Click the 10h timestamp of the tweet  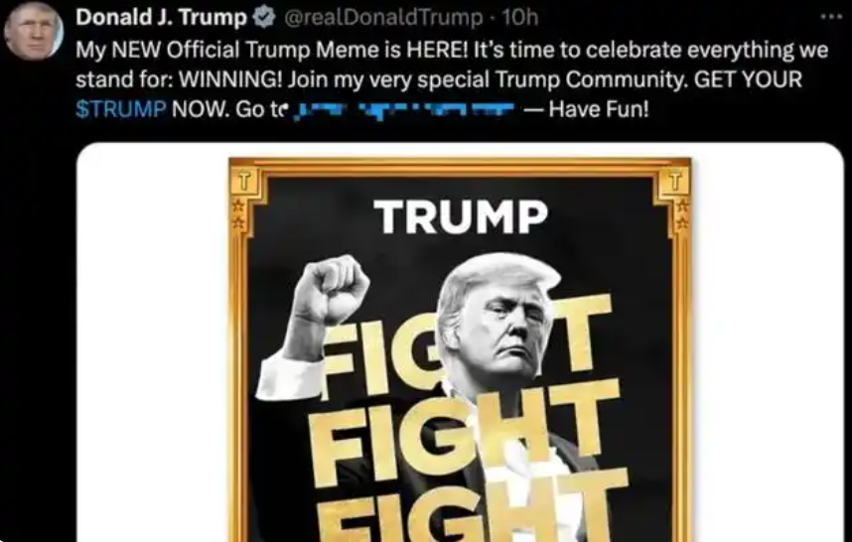pos(520,18)
